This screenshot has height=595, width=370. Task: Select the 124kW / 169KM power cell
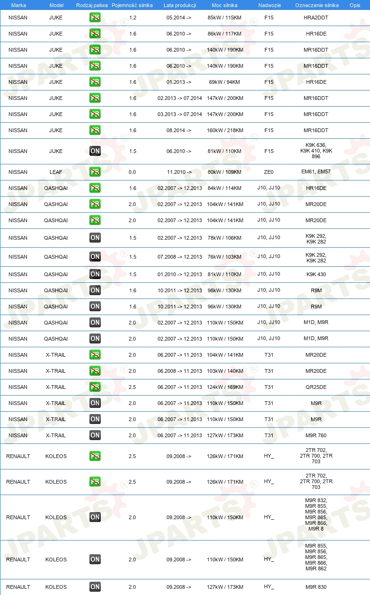(x=225, y=387)
